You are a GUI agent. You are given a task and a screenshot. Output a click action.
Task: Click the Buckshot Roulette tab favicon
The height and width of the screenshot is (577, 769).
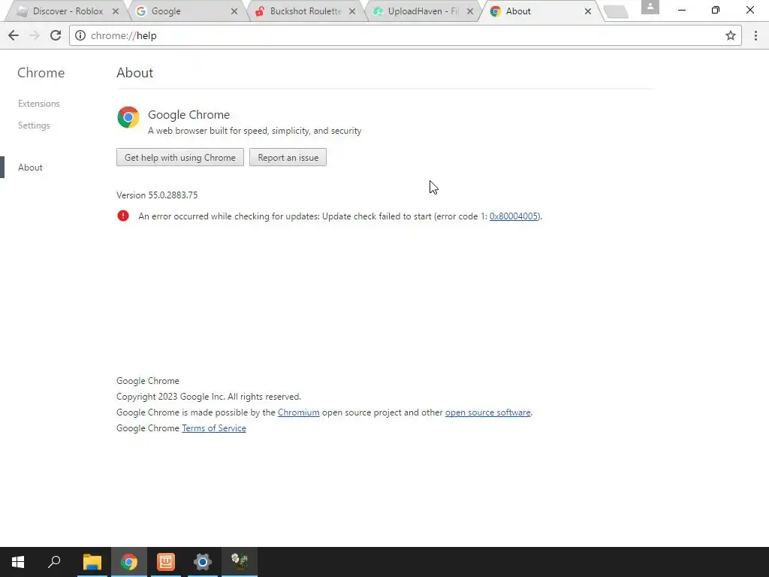point(259,11)
